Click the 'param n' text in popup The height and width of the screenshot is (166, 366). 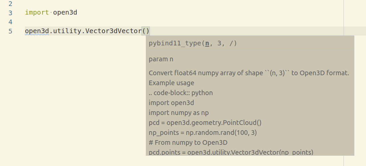click(x=161, y=59)
